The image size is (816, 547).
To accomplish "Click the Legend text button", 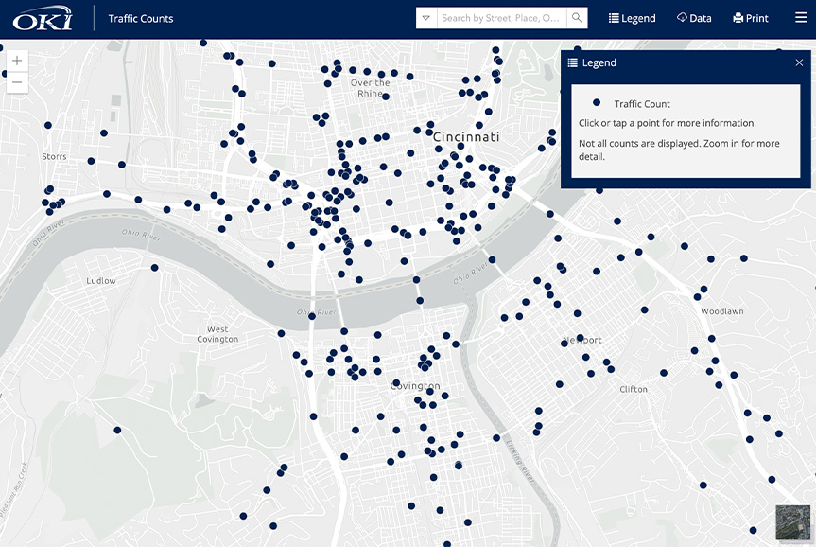I will 637,17.
